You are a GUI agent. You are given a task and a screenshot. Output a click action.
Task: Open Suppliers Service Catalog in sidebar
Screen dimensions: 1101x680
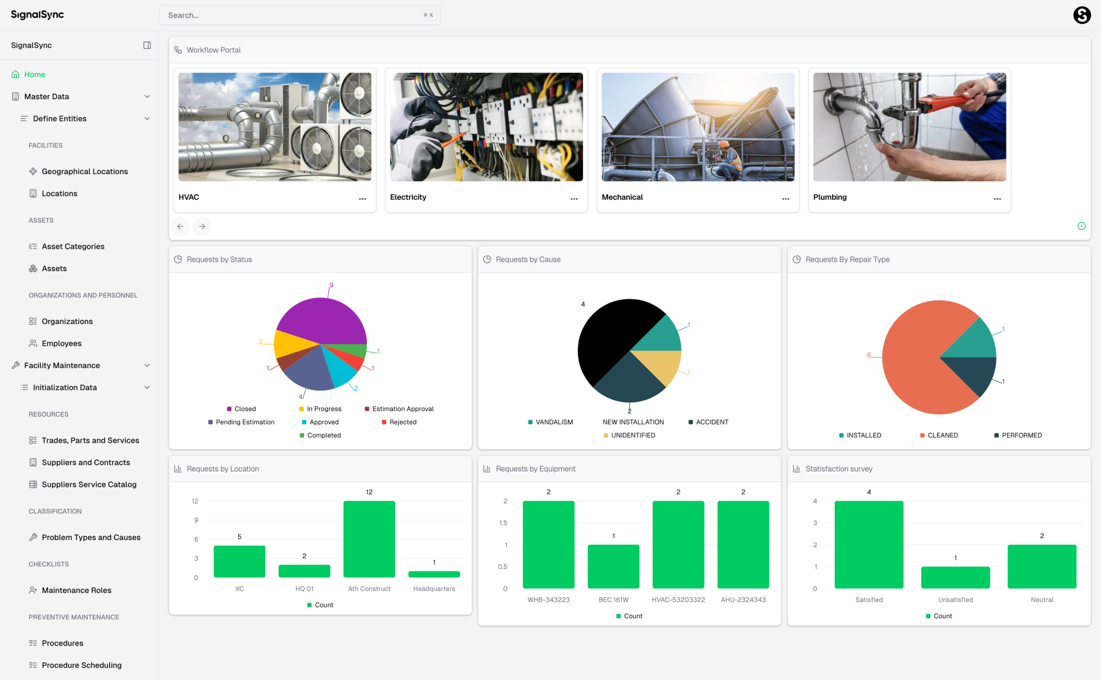point(89,484)
